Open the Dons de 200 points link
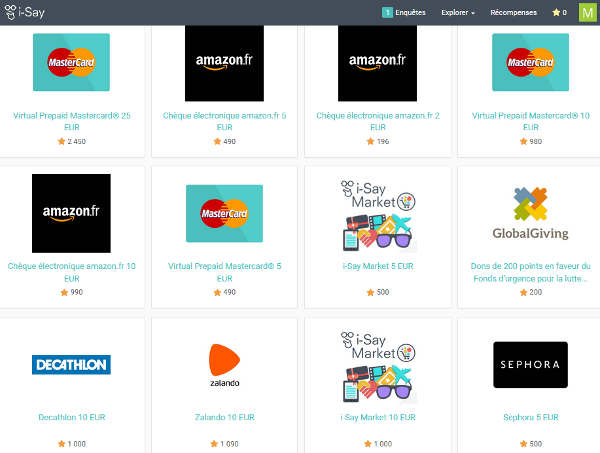600x453 pixels. (x=531, y=272)
